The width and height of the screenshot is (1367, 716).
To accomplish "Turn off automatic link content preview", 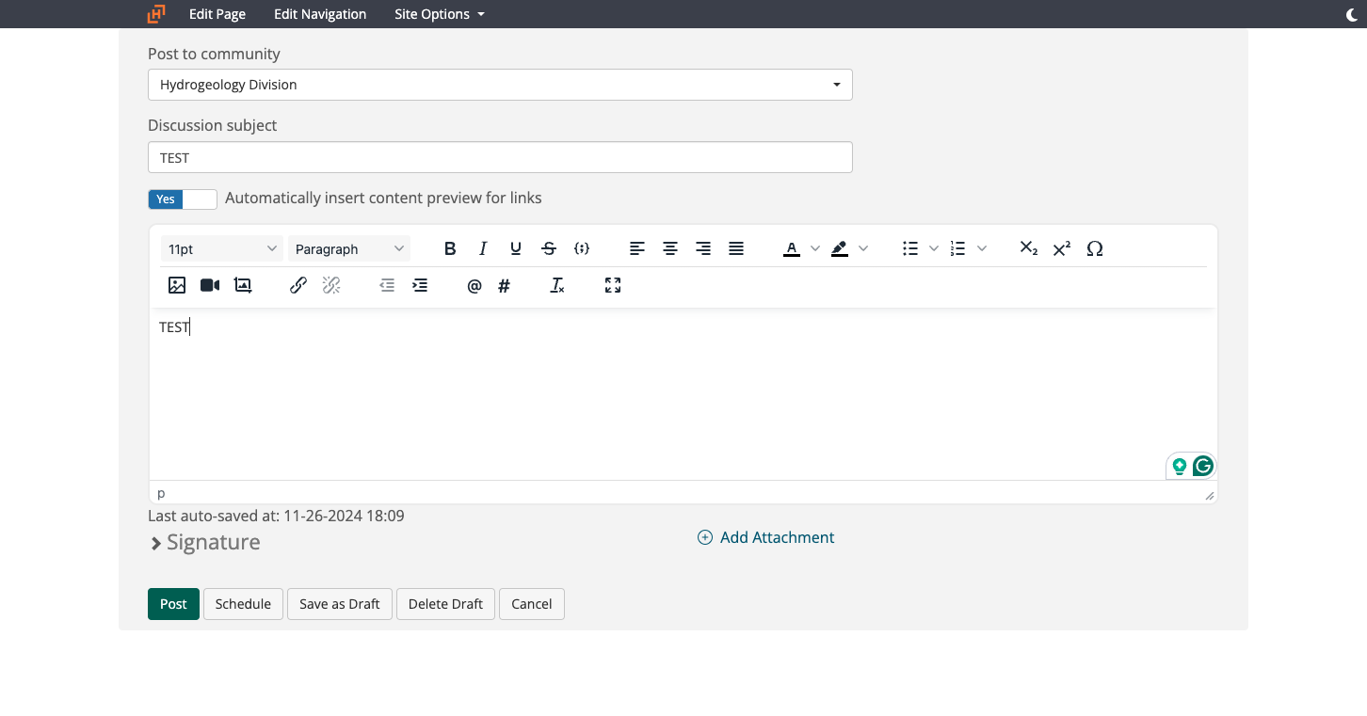I will point(183,199).
